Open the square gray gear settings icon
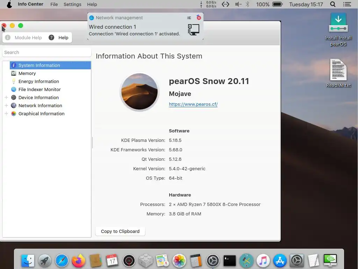358x269 pixels. tap(296, 261)
